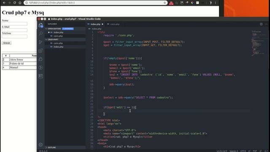The height and width of the screenshot is (152, 270).
Task: Click the LF end-of-line status entry
Action: (x=249, y=151)
